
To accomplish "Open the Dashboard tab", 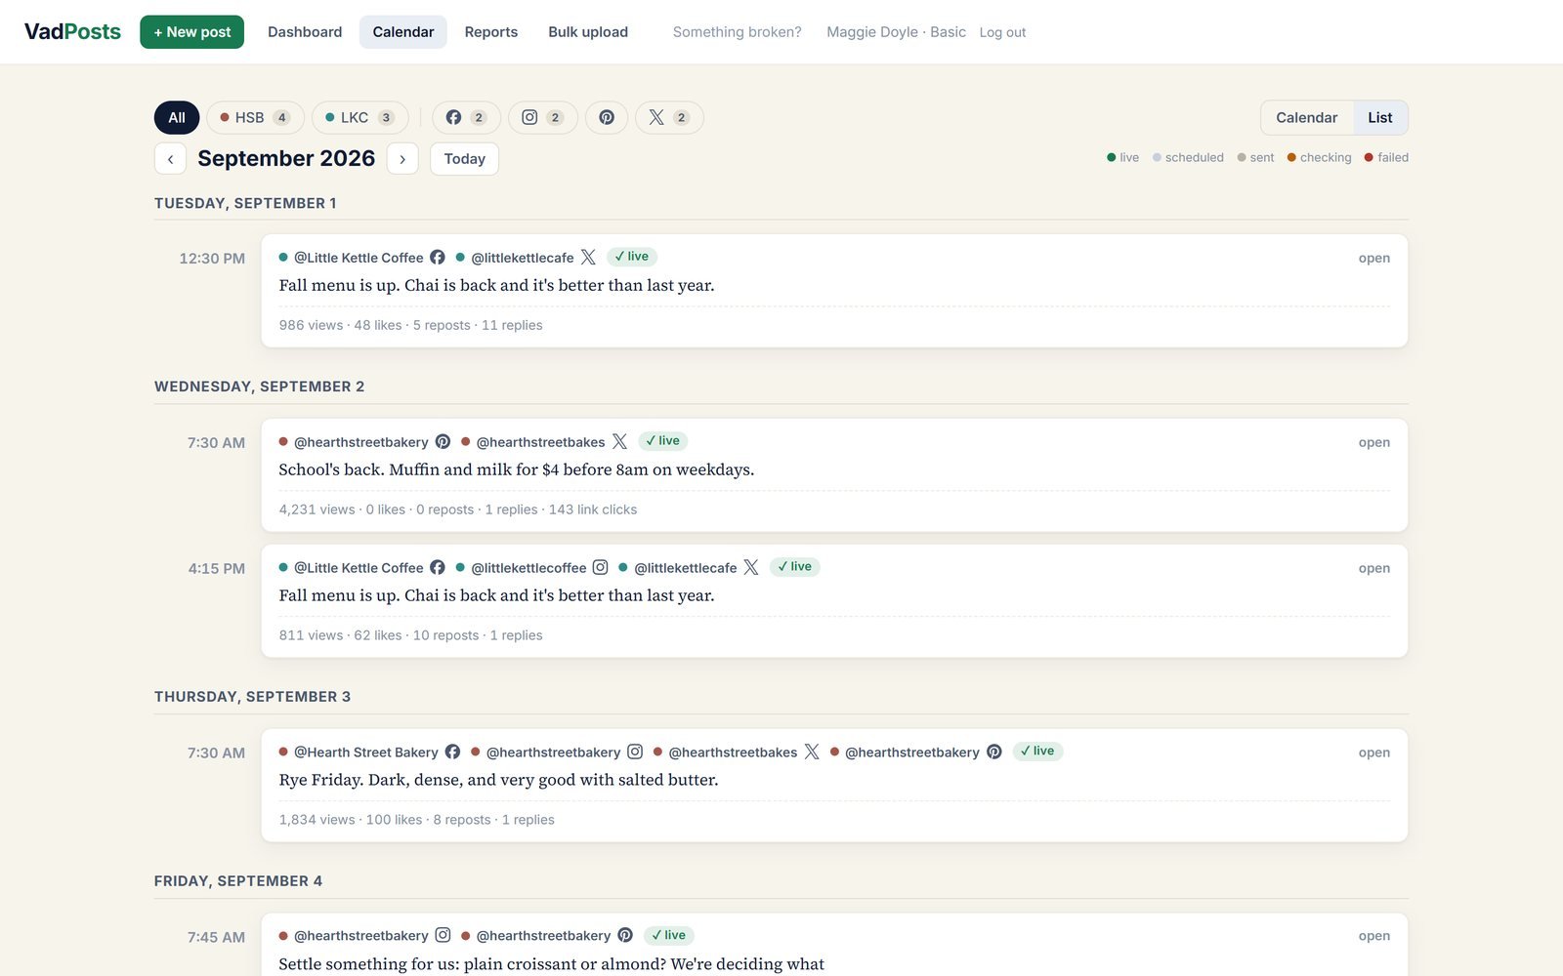I will 305,32.
